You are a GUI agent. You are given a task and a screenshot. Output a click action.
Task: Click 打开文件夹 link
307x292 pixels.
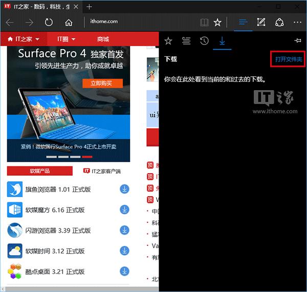pos(289,59)
